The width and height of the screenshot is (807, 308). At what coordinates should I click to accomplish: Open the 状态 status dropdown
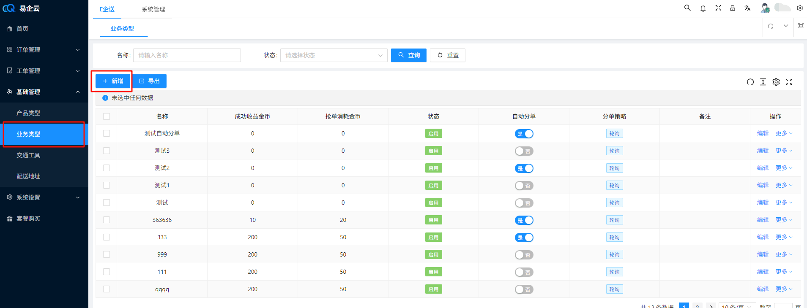[x=334, y=55]
